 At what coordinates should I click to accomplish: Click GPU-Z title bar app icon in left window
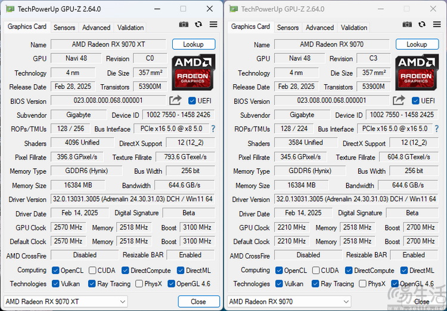10,9
